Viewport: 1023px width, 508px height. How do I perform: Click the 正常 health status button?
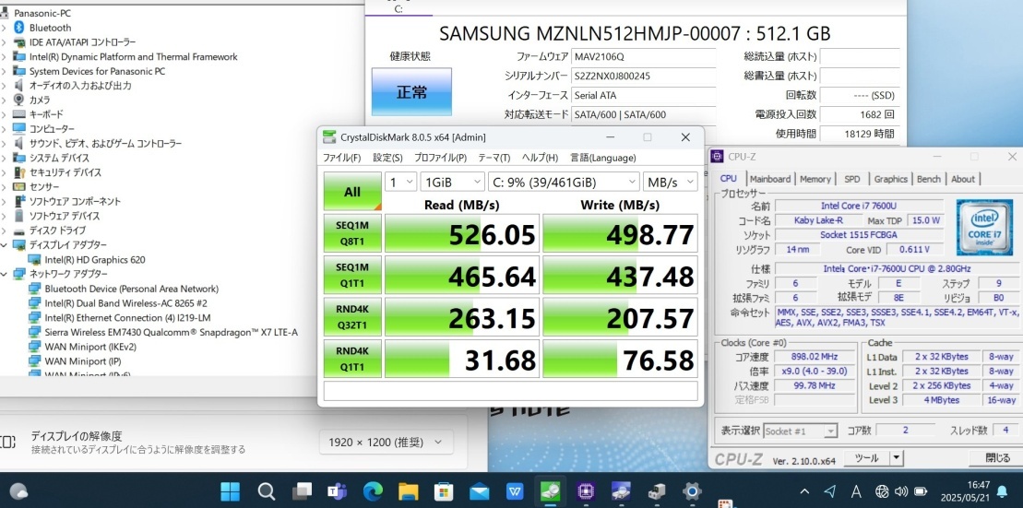[x=411, y=92]
